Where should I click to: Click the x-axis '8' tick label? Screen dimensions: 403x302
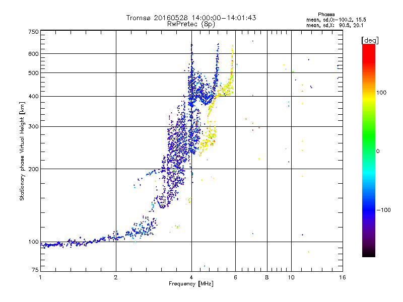(267, 277)
